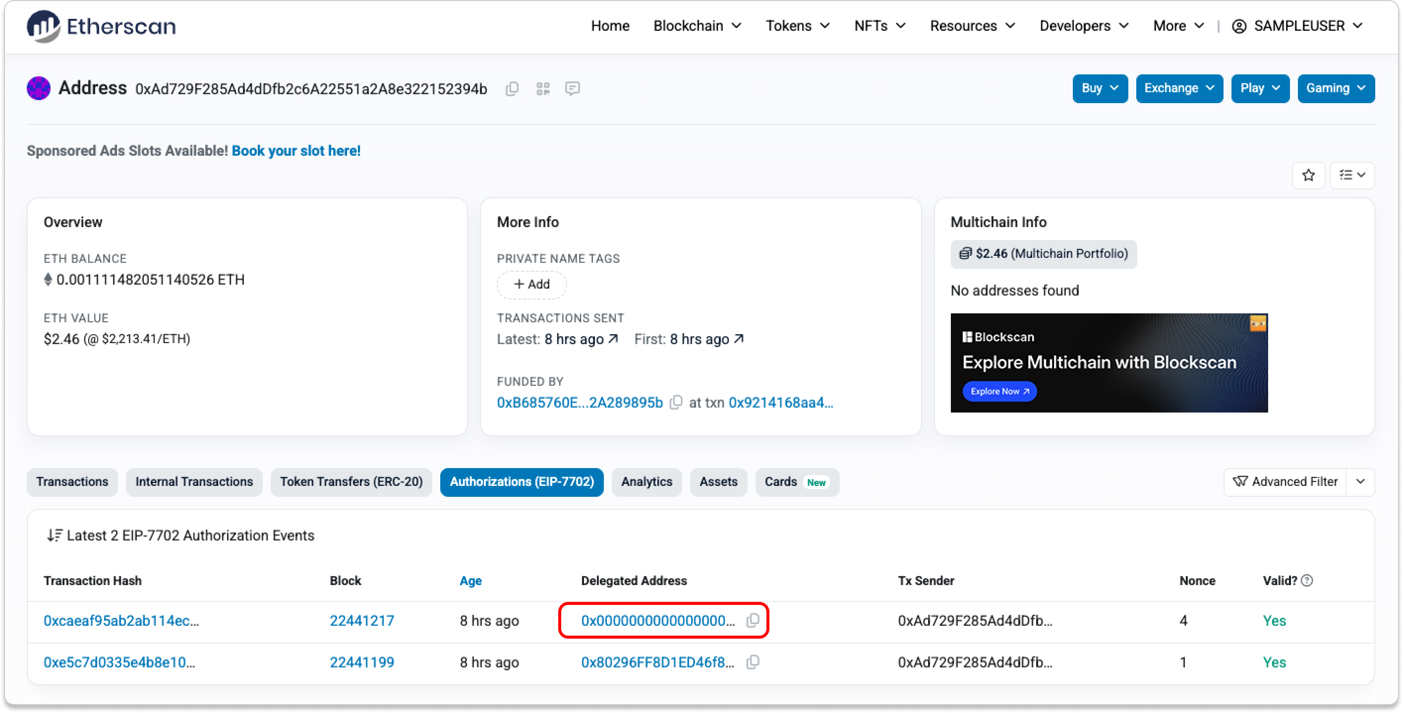Click Explore Now in Blockscan banner
Image resolution: width=1403 pixels, height=713 pixels.
(x=999, y=391)
